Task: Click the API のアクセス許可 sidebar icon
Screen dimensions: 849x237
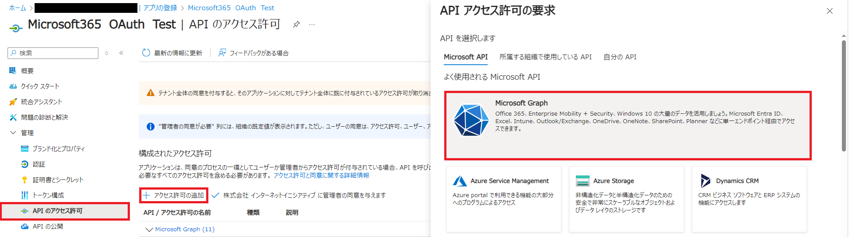Action: click(25, 211)
